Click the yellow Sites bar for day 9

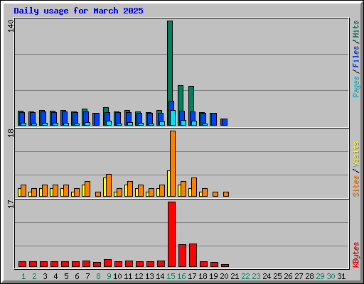(105, 187)
